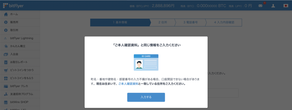Click the 入力する button in dialog
The image size is (292, 110).
point(146,97)
